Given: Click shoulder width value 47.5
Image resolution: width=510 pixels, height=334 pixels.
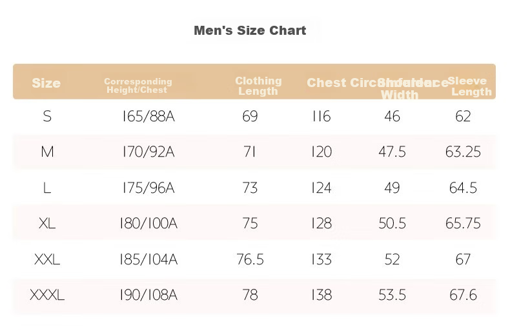Looking at the screenshot, I should point(392,152).
